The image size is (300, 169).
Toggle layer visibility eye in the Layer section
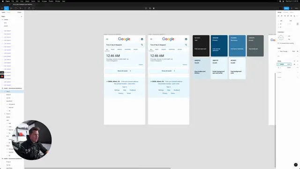coord(298,51)
